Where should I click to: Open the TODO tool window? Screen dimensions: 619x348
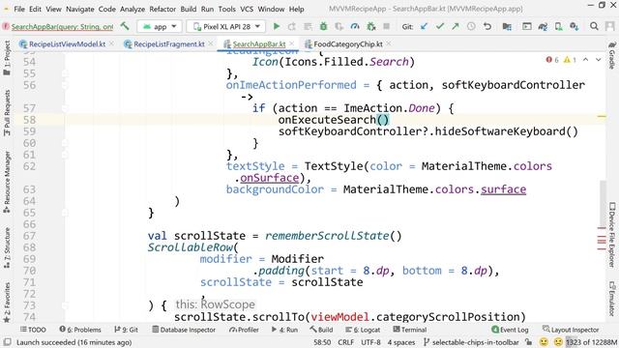[x=33, y=330]
